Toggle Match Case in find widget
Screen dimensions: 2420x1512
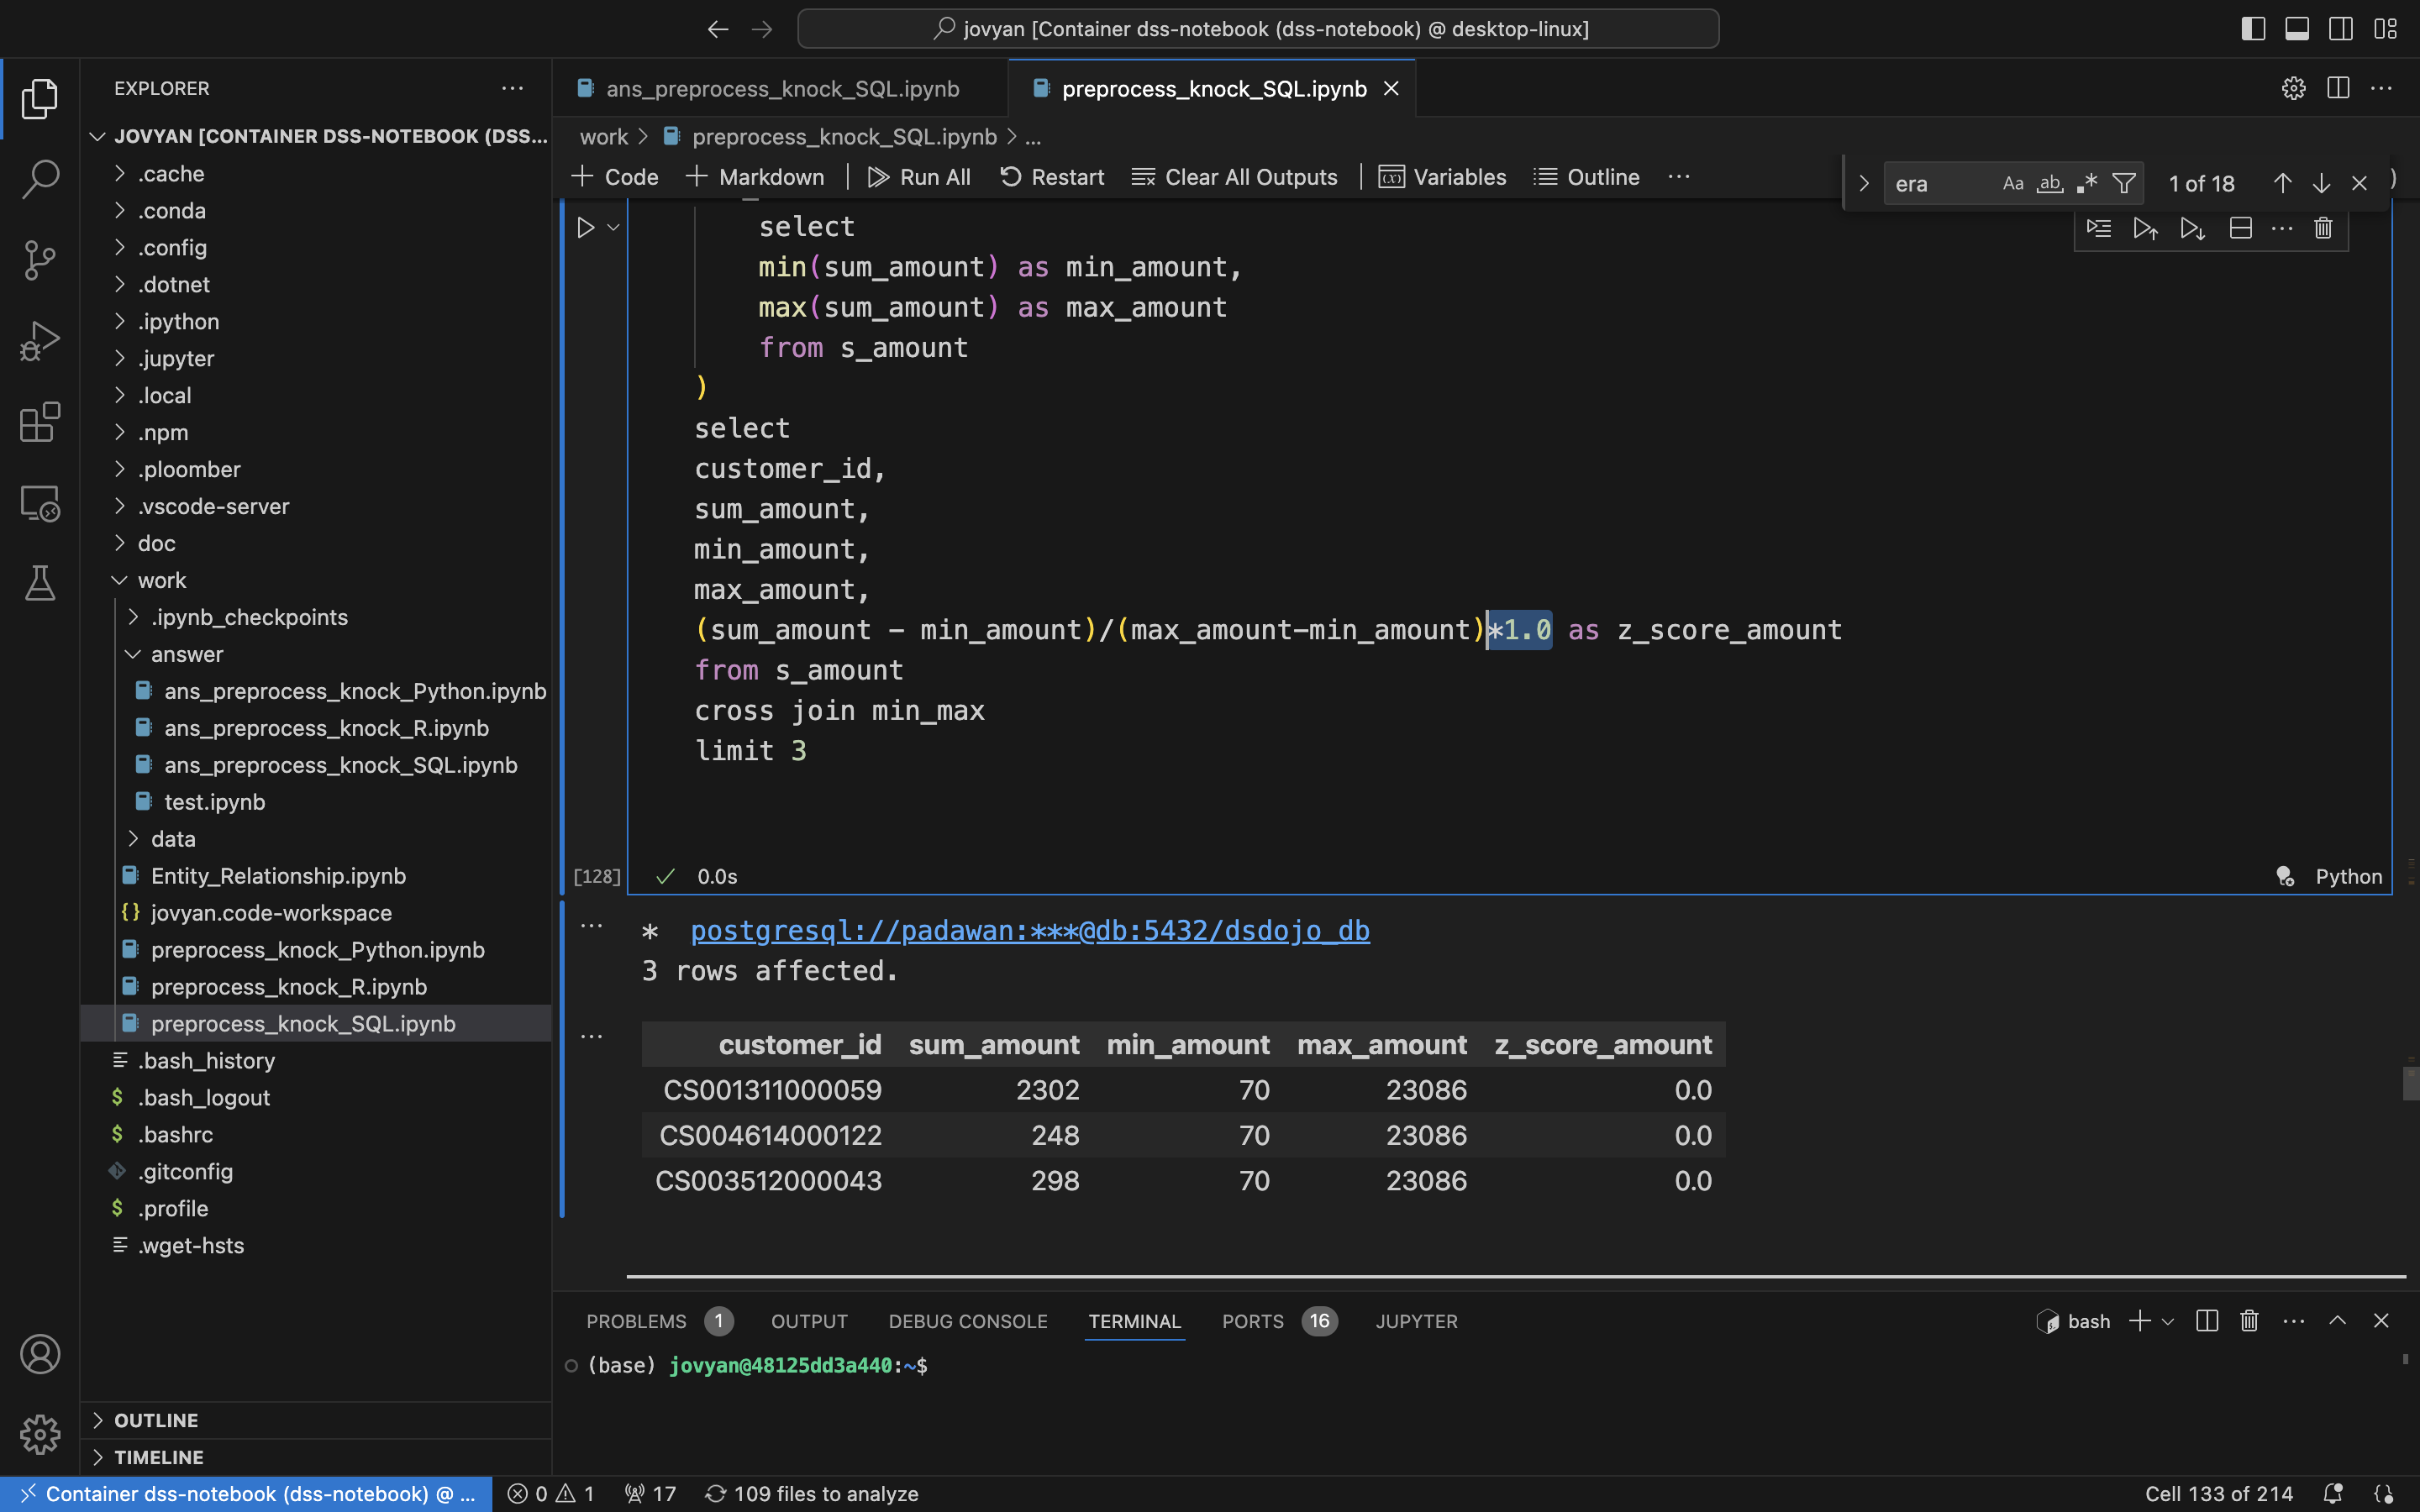coord(2013,184)
